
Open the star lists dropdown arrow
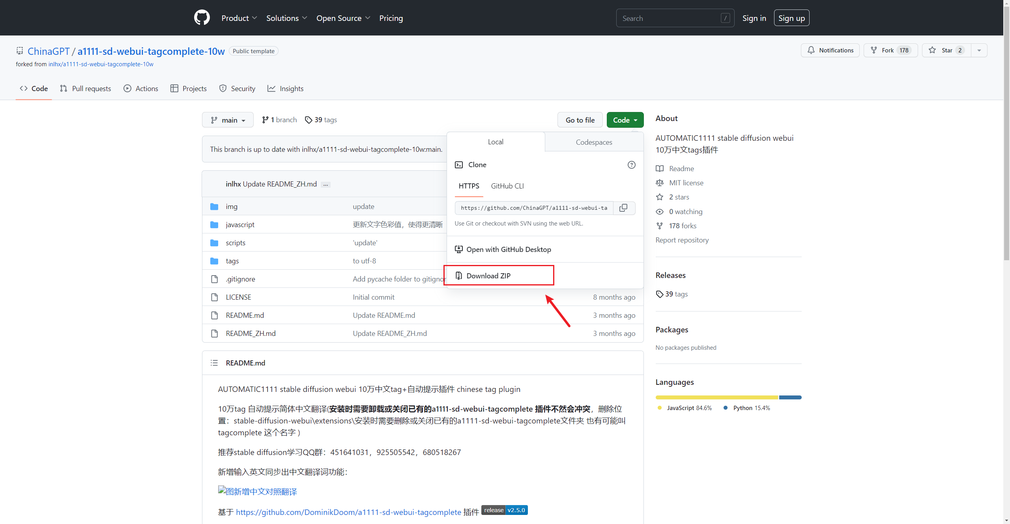coord(979,50)
